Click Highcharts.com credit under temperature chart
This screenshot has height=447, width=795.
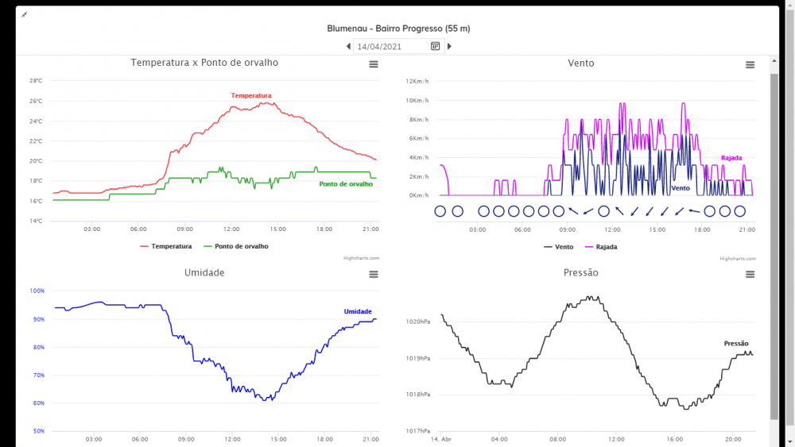tap(361, 258)
